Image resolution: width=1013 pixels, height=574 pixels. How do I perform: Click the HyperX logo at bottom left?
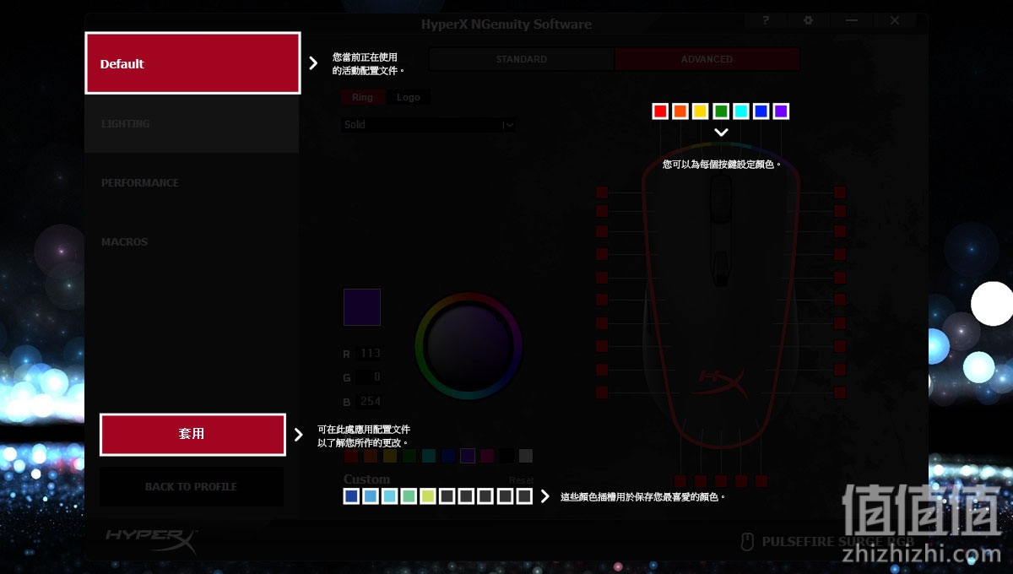coord(152,540)
